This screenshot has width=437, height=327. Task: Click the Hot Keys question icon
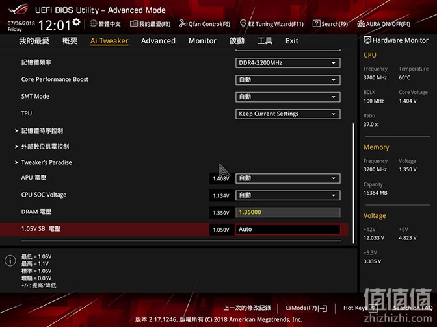(373, 308)
